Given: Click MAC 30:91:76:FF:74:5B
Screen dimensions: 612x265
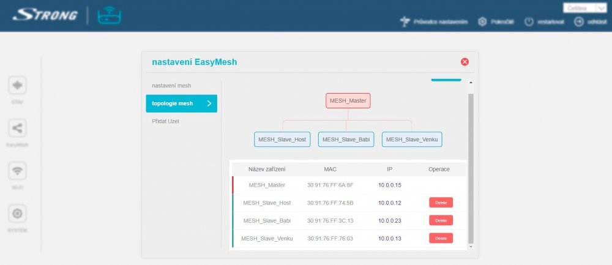Looking at the screenshot, I should coord(330,203).
